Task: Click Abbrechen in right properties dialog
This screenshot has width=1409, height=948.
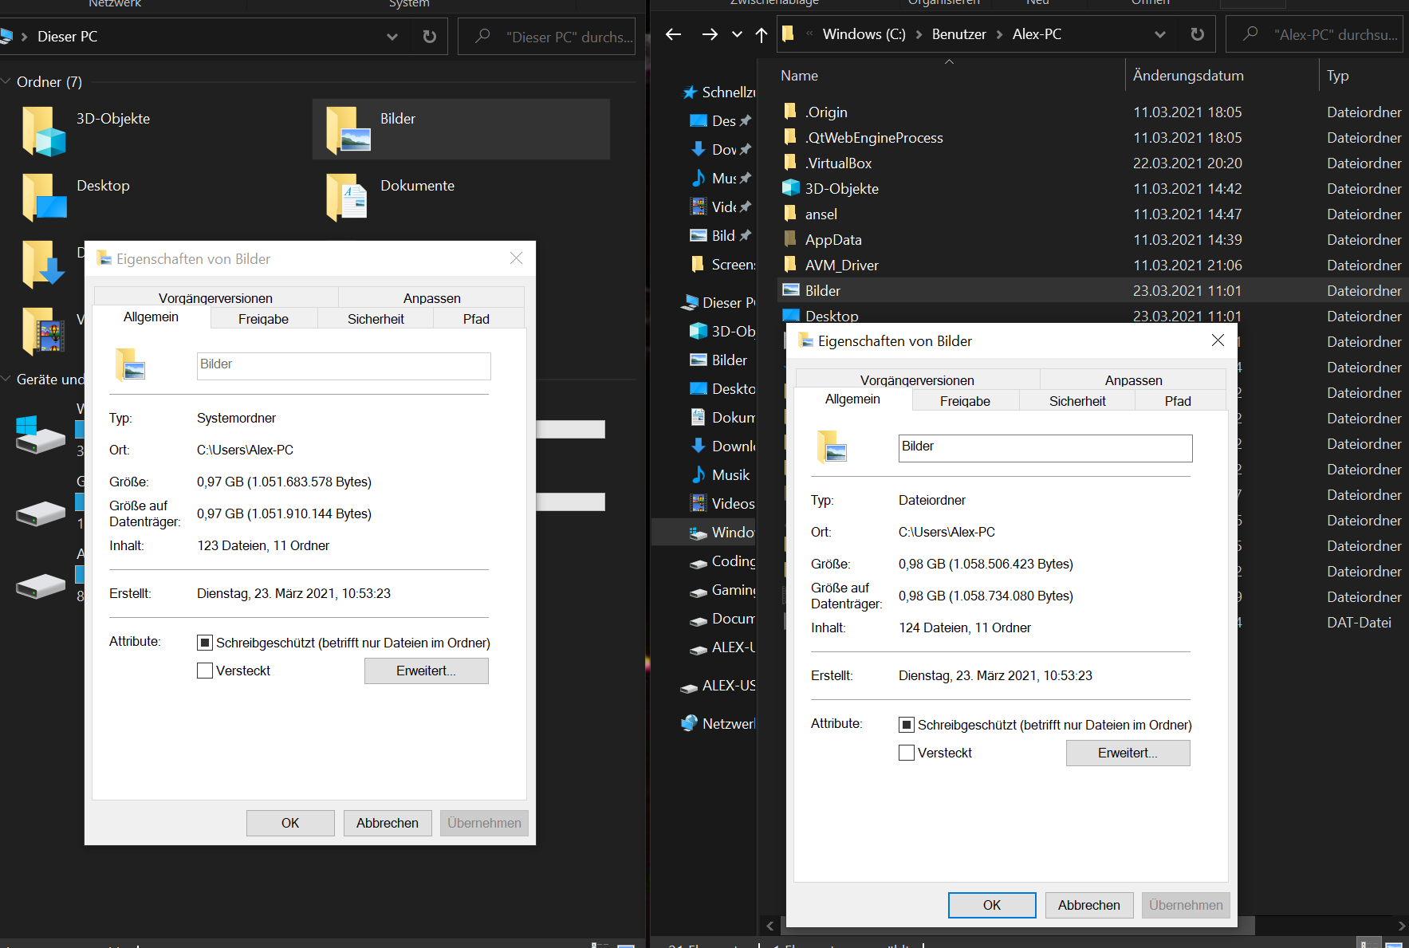Action: (x=1089, y=905)
